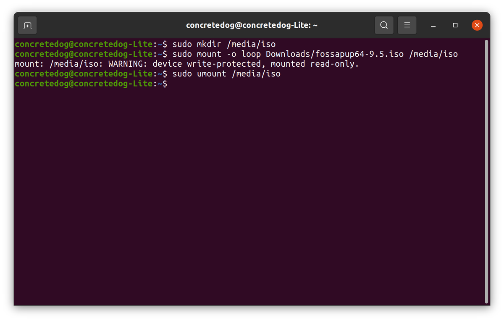Minimize the terminal window
Image resolution: width=504 pixels, height=321 pixels.
(433, 25)
